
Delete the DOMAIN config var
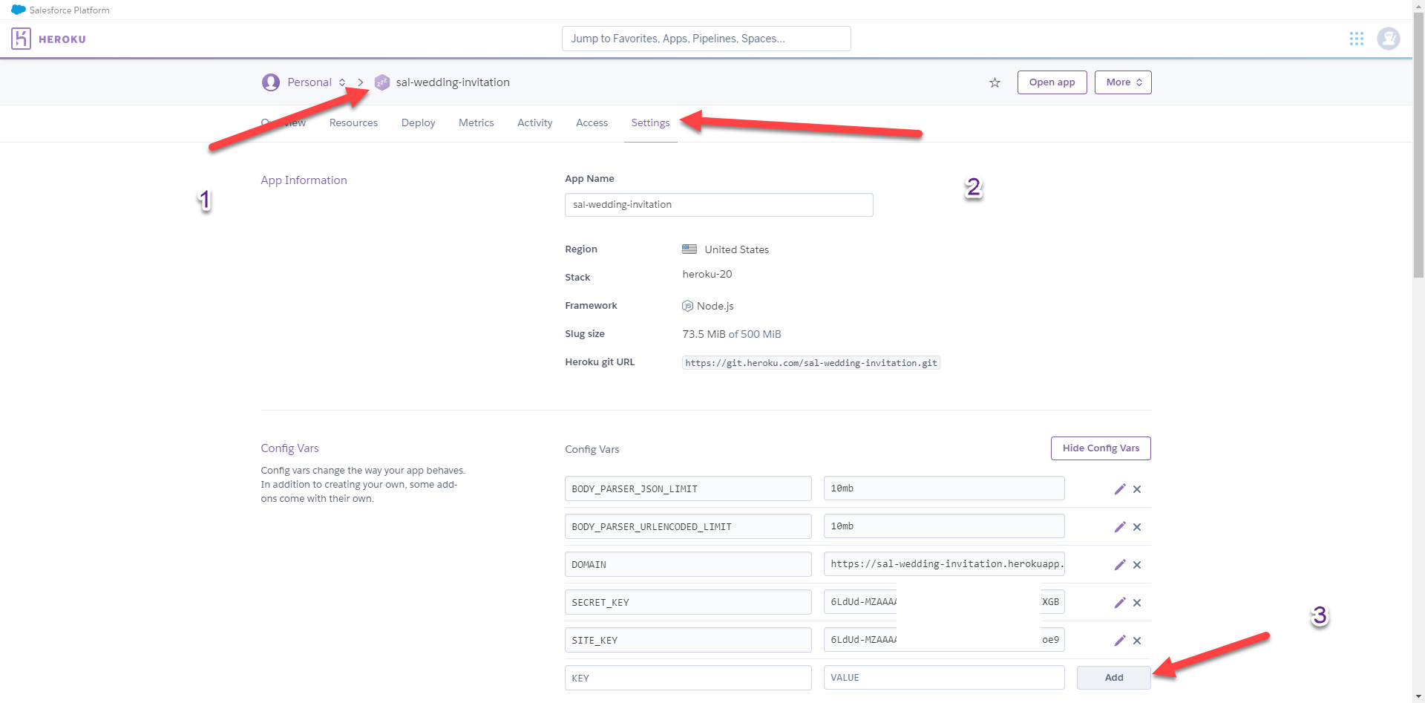point(1137,565)
